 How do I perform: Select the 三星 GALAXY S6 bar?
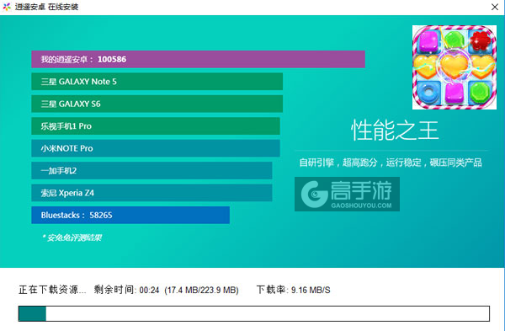tap(157, 104)
